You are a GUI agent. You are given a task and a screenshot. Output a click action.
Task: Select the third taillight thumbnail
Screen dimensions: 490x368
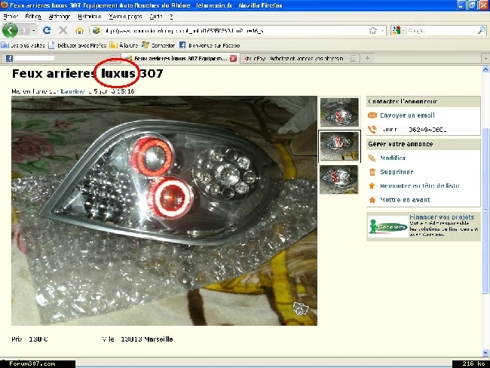339,179
